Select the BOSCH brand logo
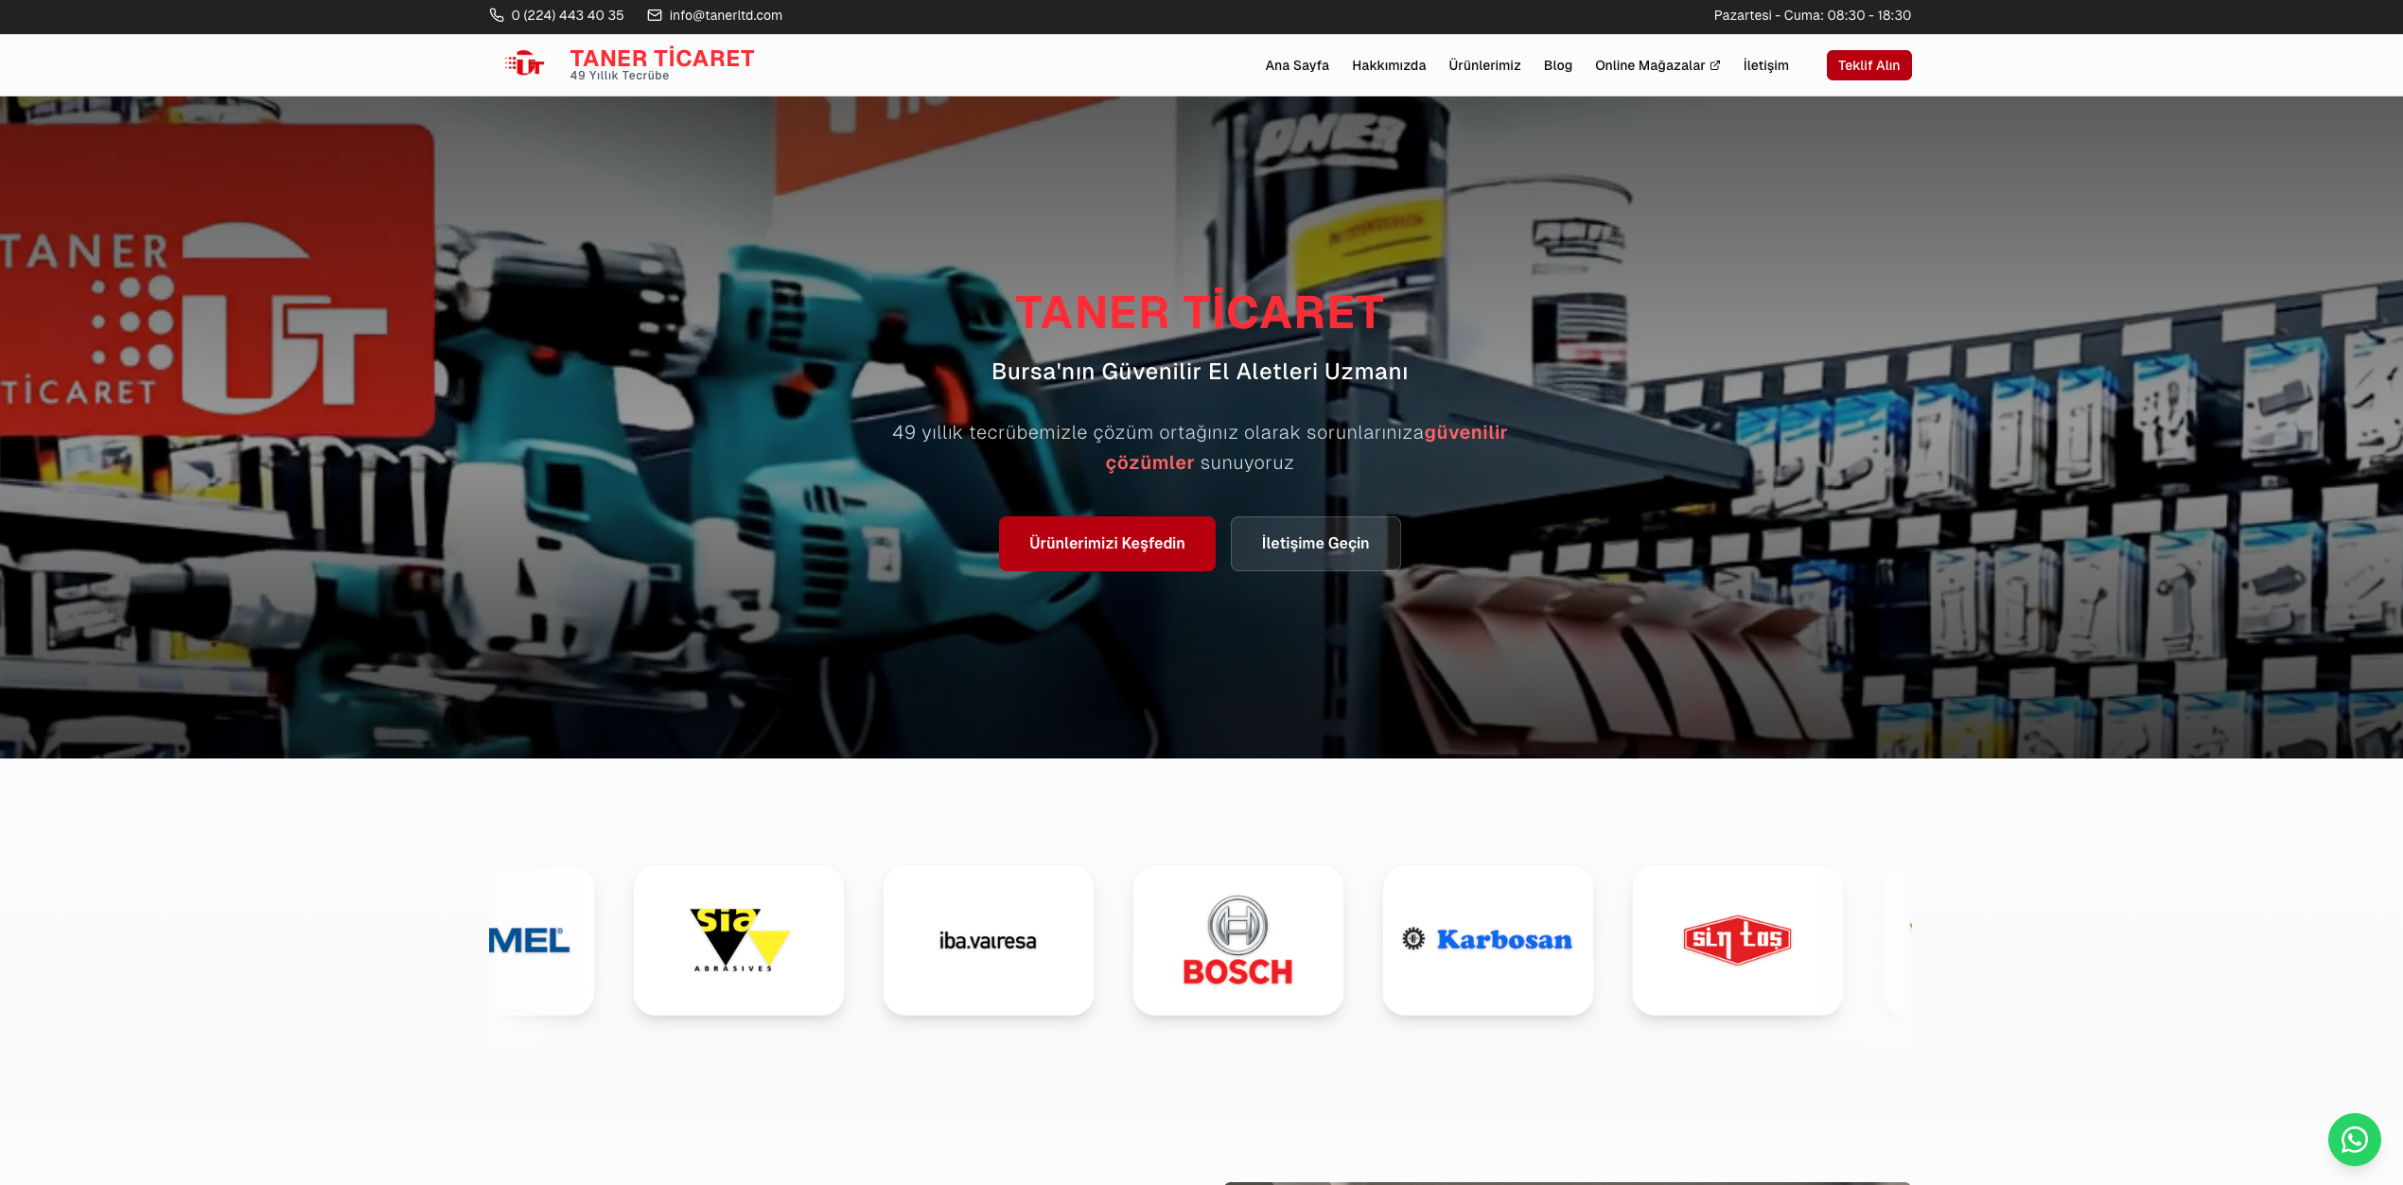The height and width of the screenshot is (1185, 2403). (1237, 940)
